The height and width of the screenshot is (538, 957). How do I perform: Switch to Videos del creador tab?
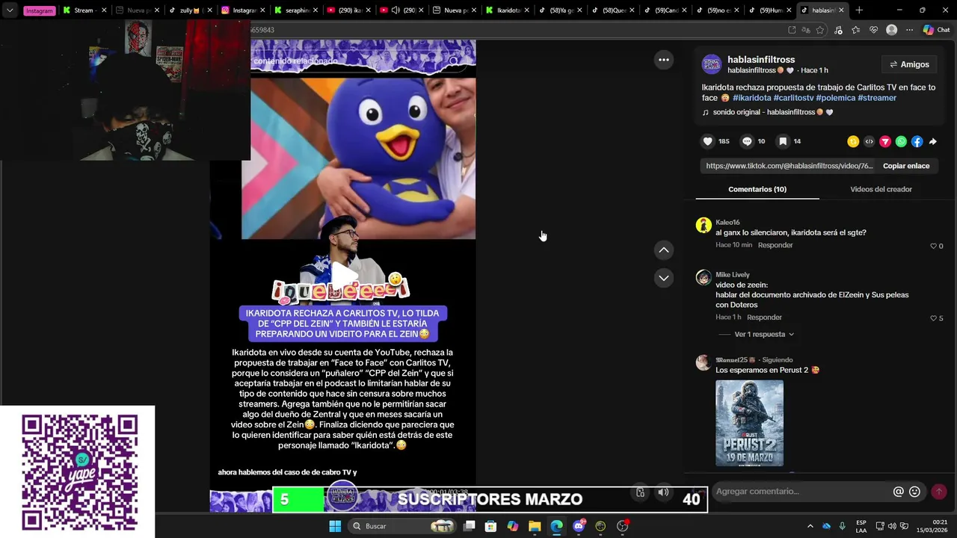click(881, 190)
